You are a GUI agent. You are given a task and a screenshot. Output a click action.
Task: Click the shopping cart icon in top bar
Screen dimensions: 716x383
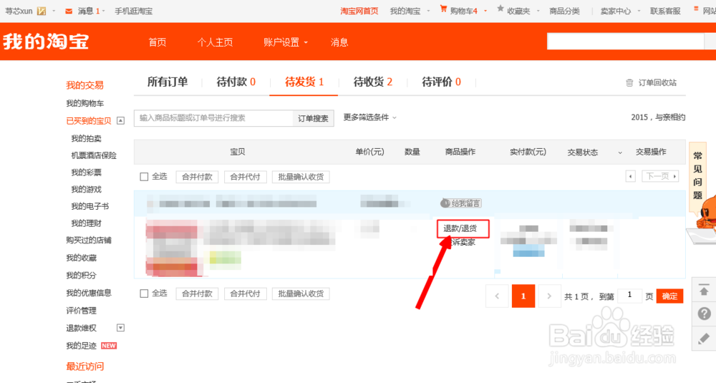[443, 9]
